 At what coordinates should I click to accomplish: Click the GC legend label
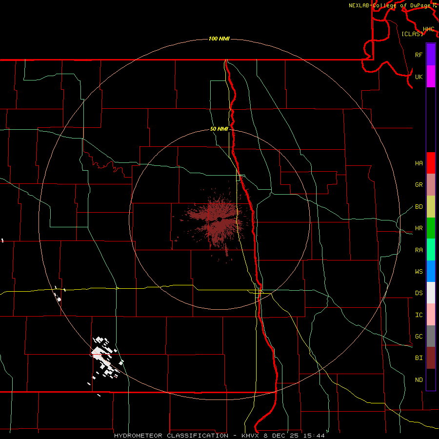coord(419,336)
